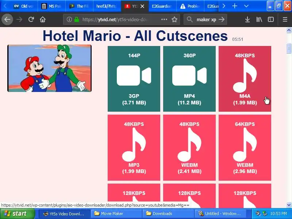Go back using the browser back arrow
The image size is (292, 219).
tap(7, 19)
